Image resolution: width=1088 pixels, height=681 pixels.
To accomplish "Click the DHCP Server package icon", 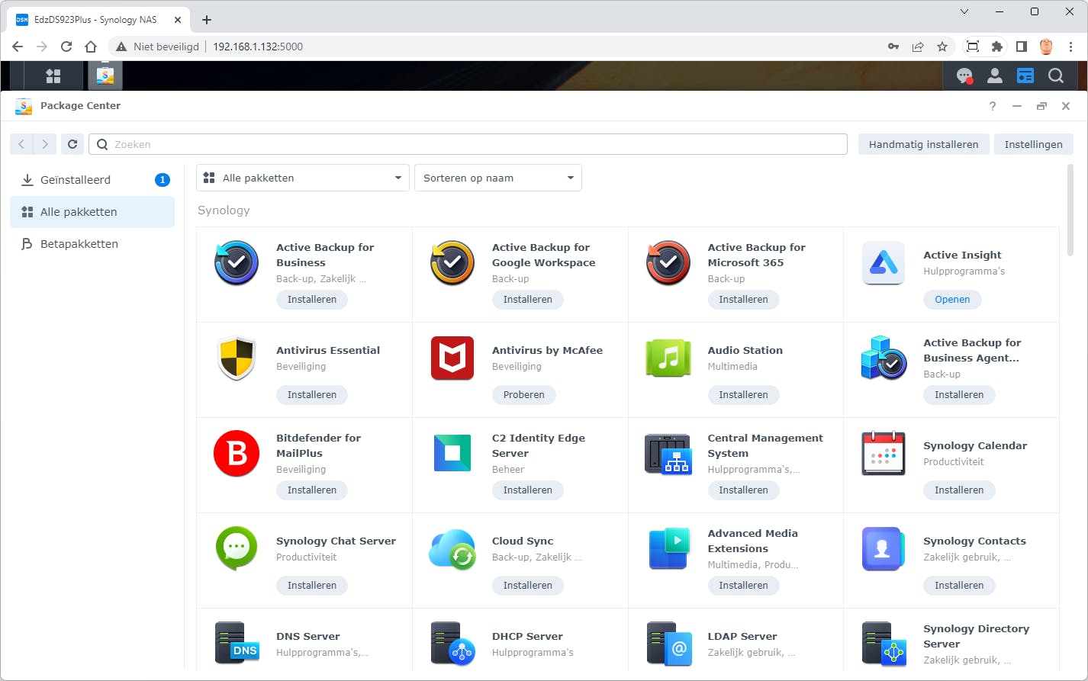I will [x=452, y=644].
